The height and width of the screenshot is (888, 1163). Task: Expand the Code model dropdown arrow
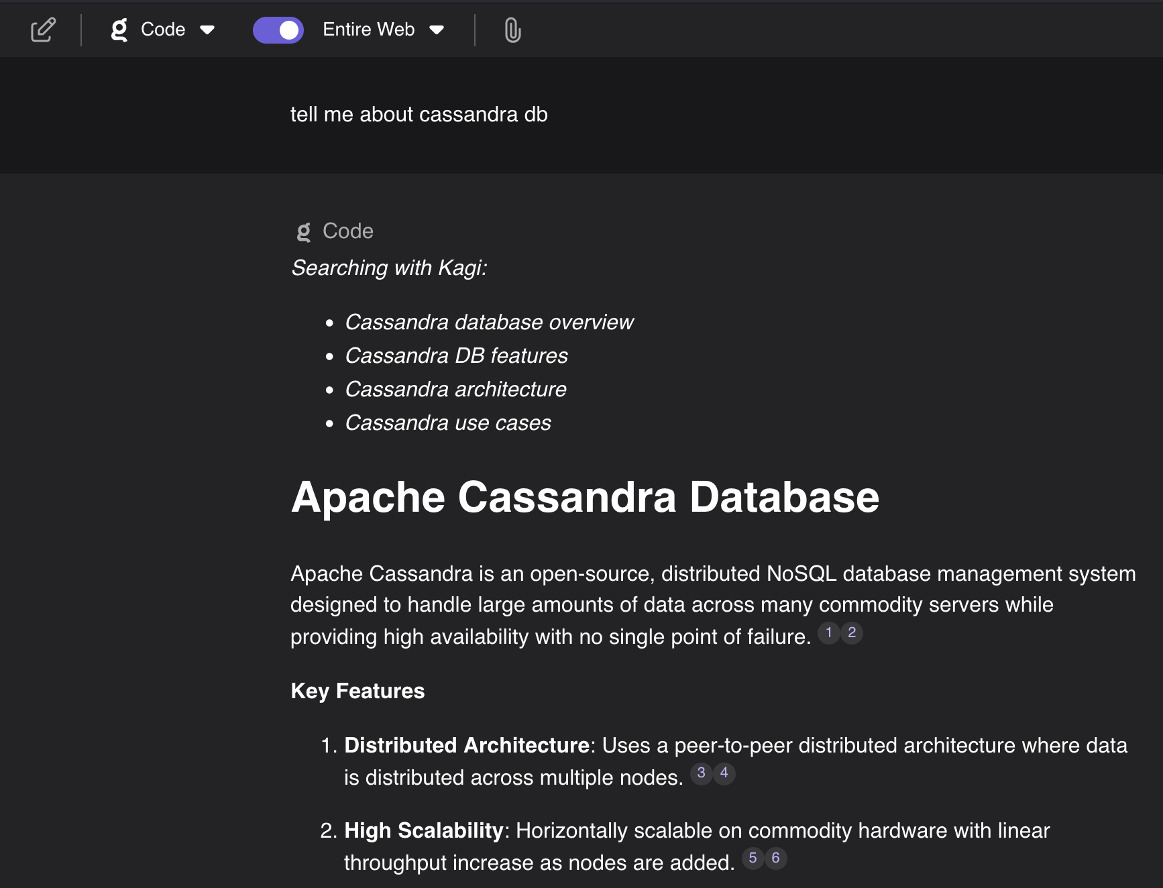pos(207,30)
